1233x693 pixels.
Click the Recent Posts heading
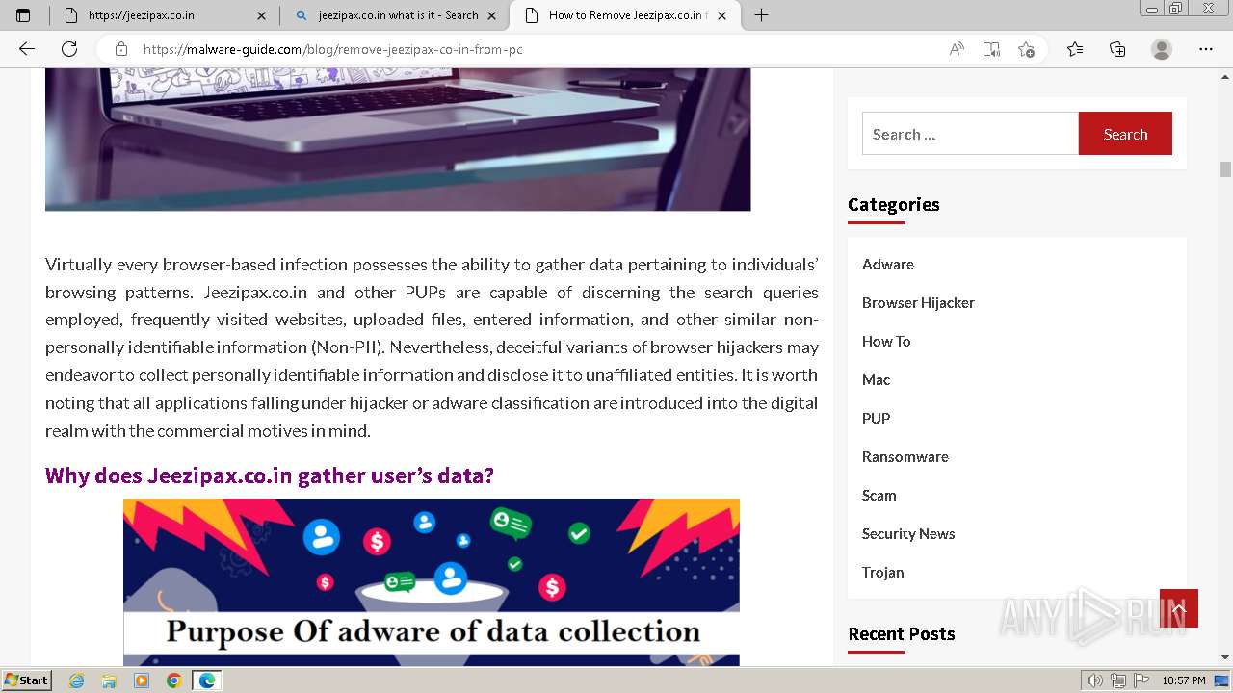[x=902, y=633]
